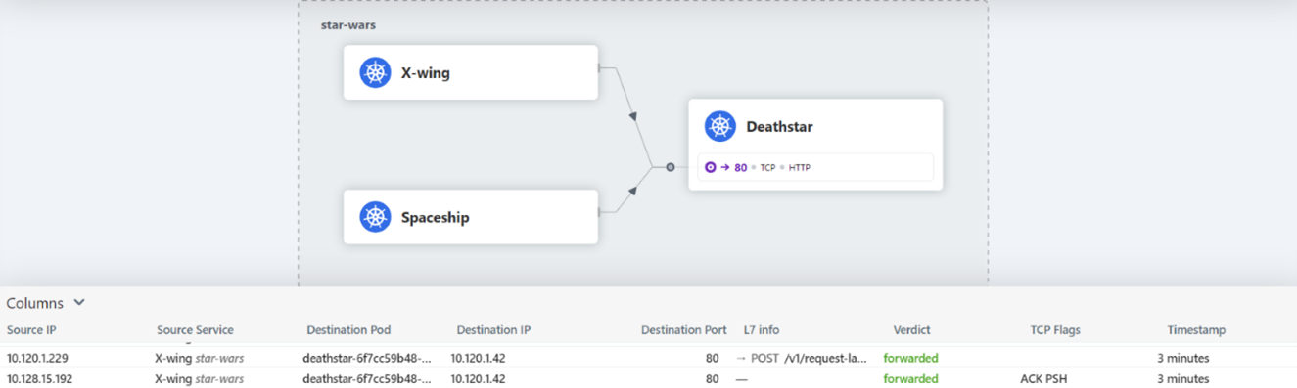
Task: Select the Deathstar service card
Action: pos(815,145)
